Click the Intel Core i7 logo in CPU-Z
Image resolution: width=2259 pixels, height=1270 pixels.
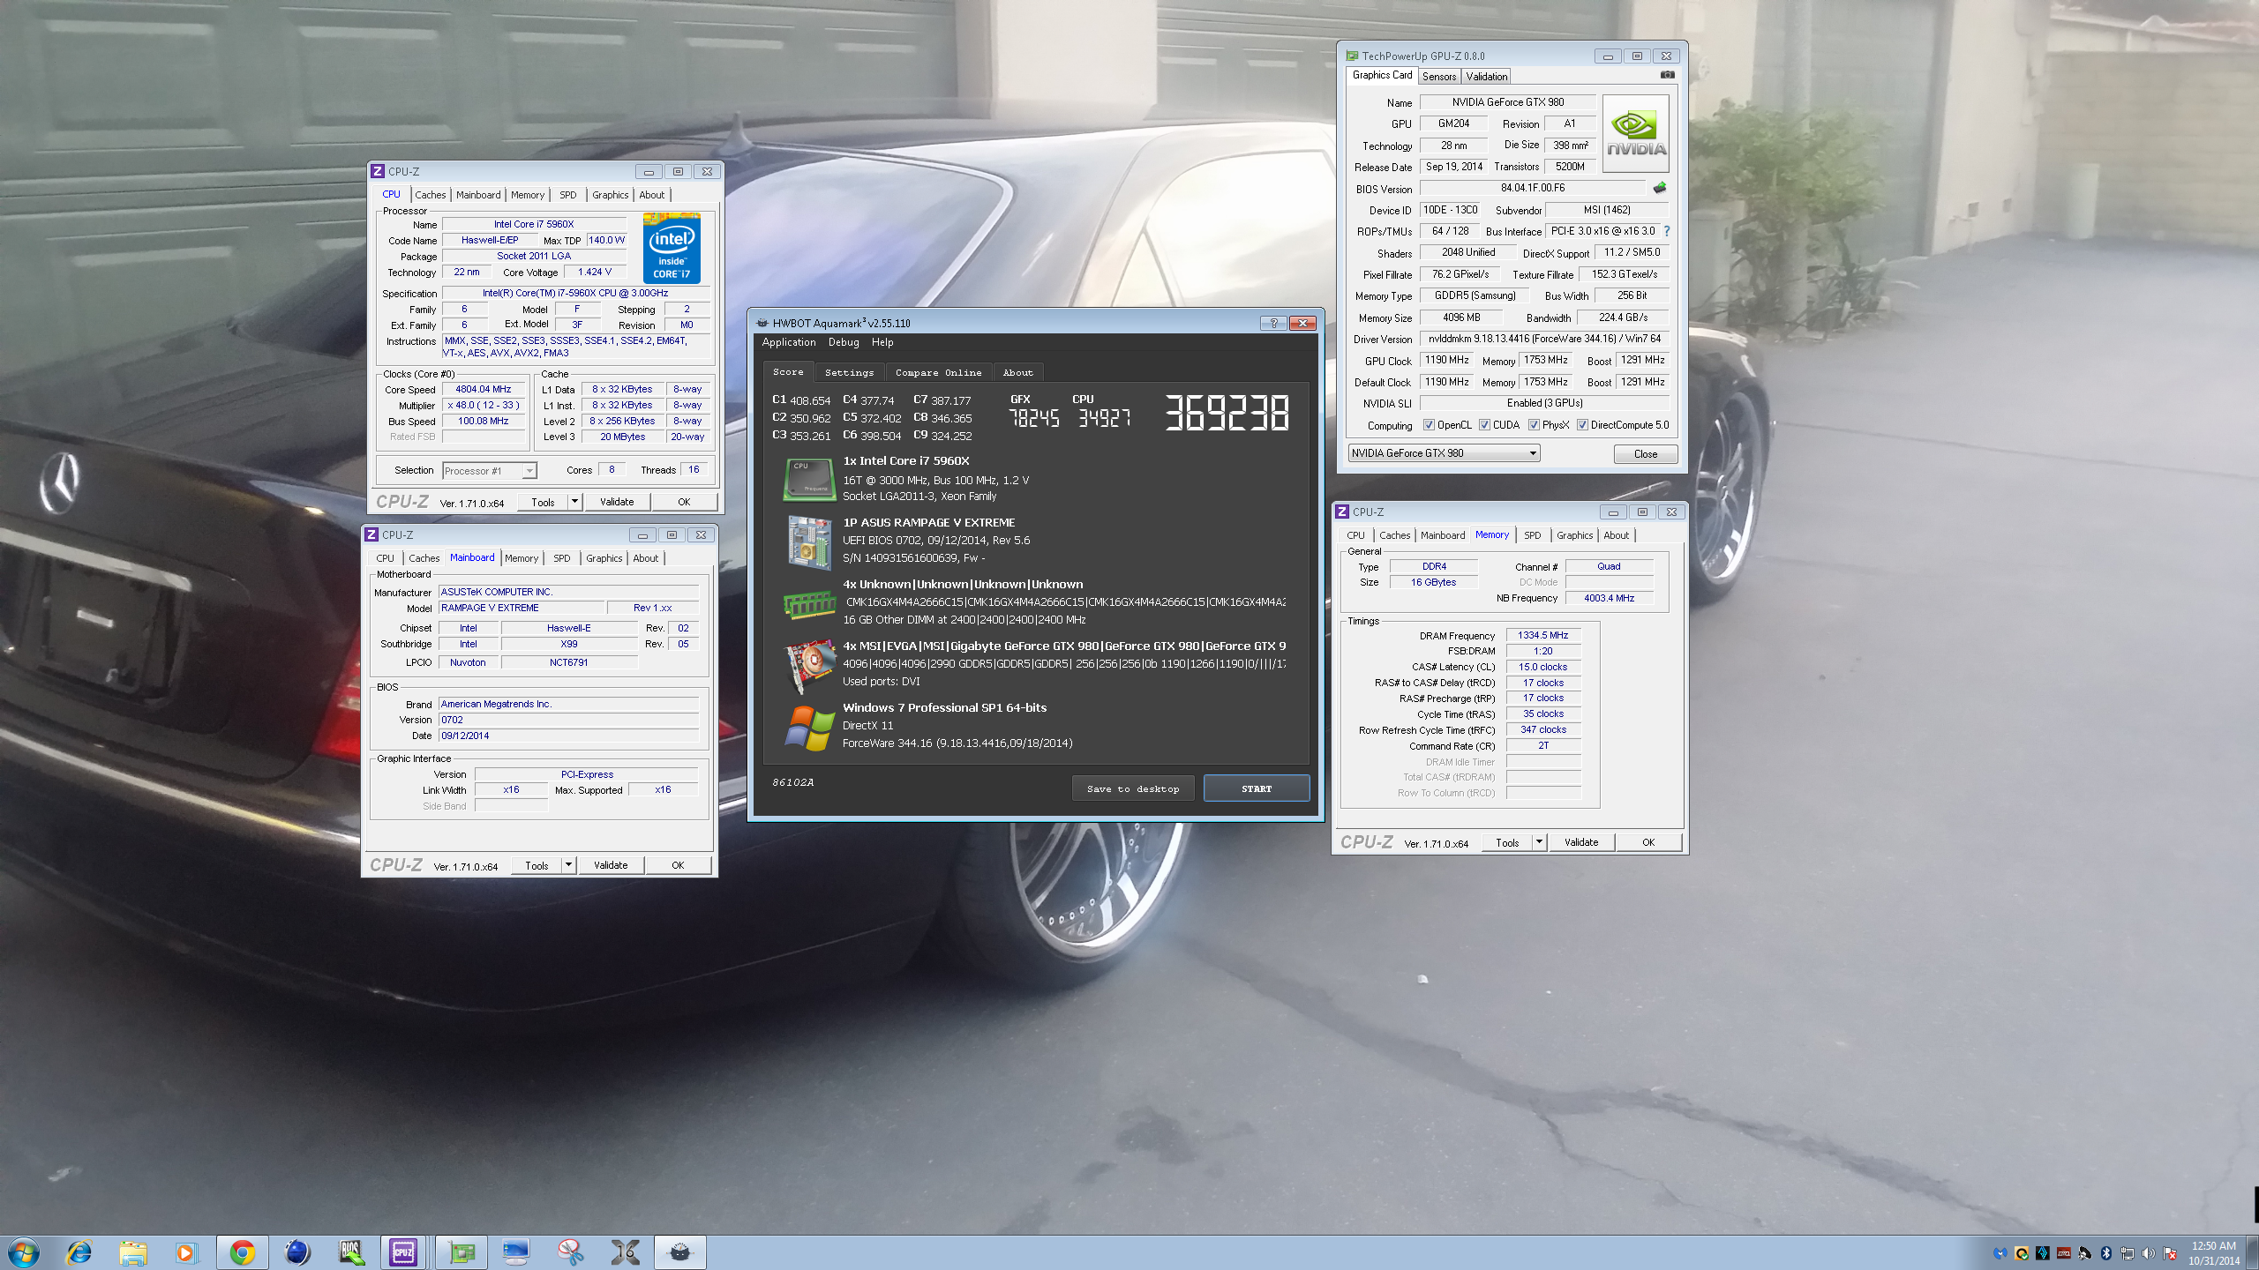pyautogui.click(x=672, y=248)
